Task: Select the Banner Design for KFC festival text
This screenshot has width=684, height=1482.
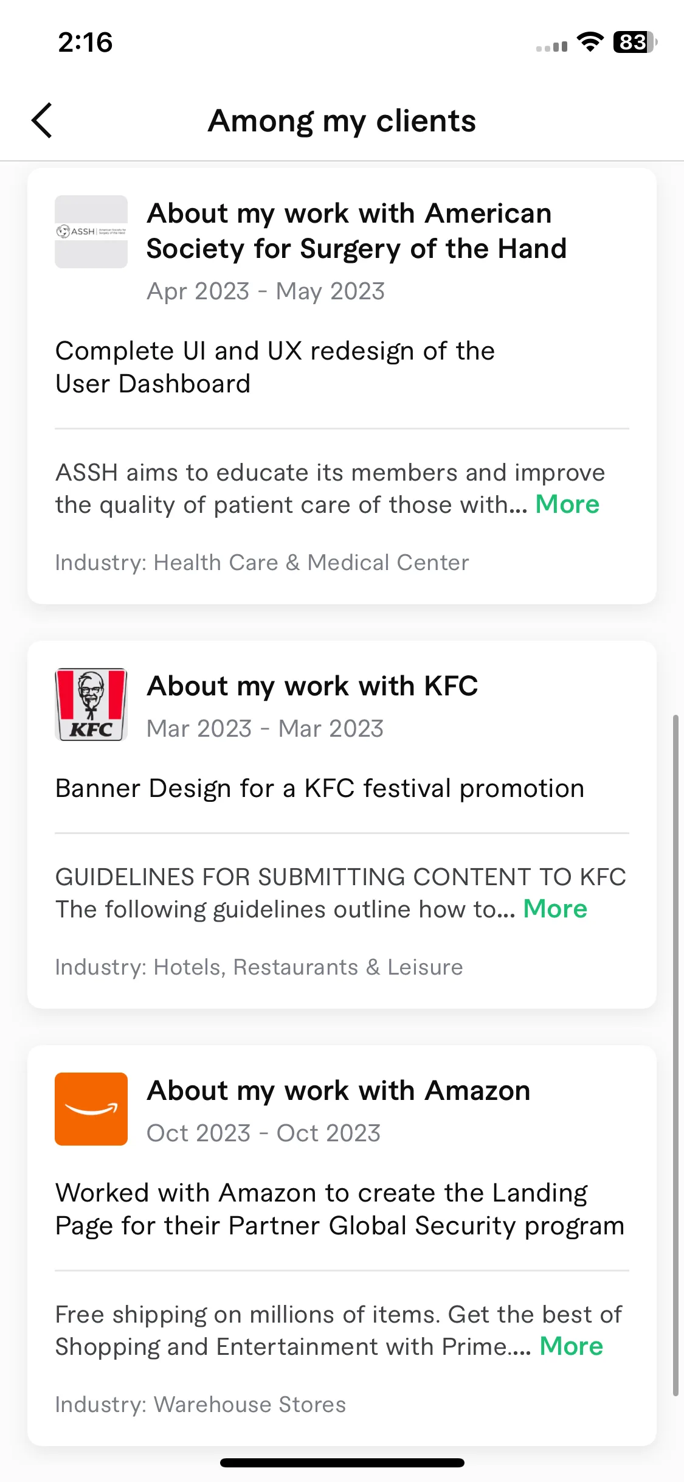Action: (320, 788)
